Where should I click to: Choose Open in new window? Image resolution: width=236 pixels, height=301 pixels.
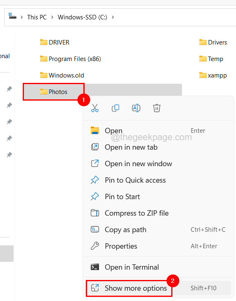[158, 164]
